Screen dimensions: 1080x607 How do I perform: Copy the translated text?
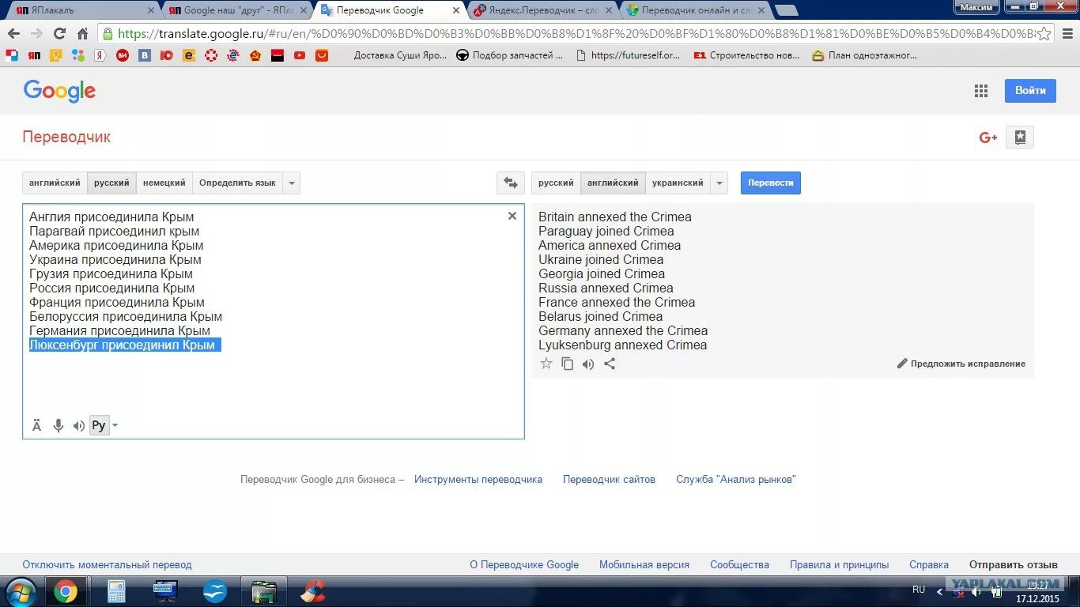[567, 364]
